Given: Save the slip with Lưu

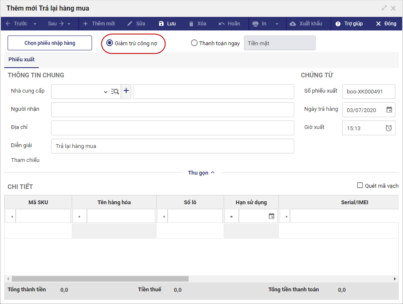Looking at the screenshot, I should click(167, 24).
